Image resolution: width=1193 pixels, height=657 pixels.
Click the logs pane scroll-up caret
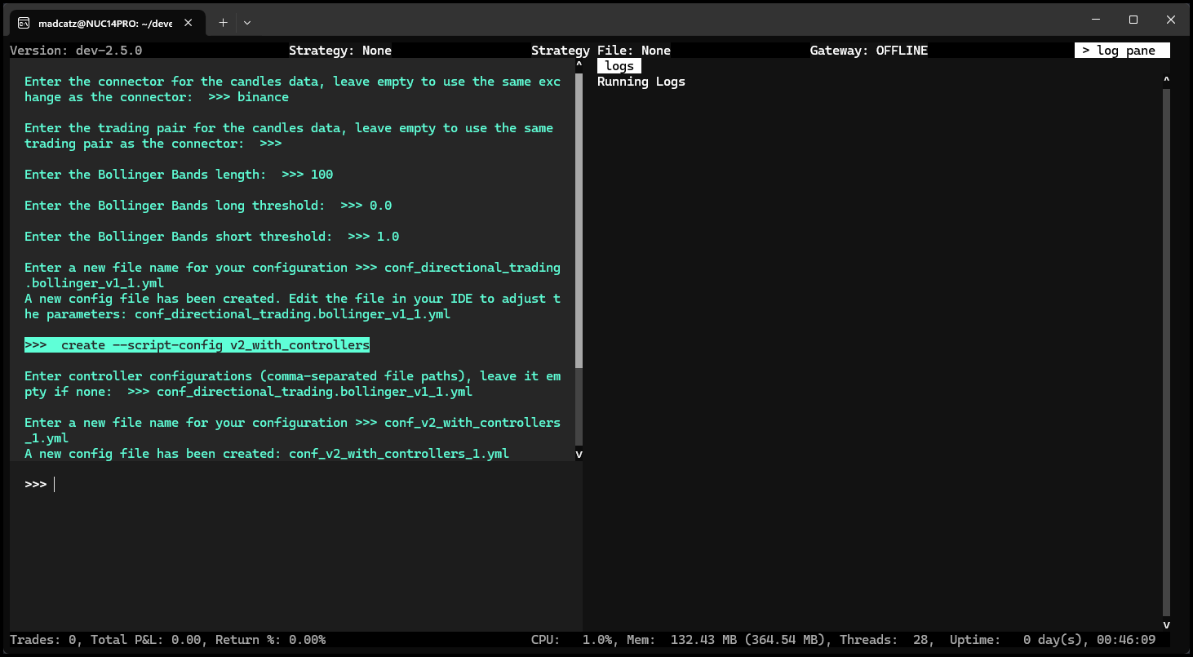pos(1166,80)
